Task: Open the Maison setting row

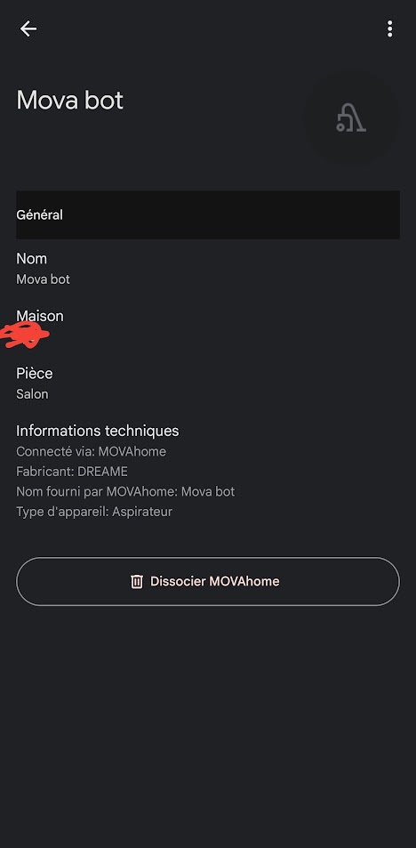Action: point(208,326)
